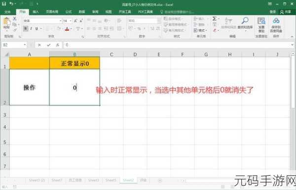This screenshot has height=190, width=296.
Task: Switch to the Page Layout ribbon tab
Action: pyautogui.click(x=52, y=12)
